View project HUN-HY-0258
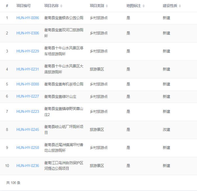 tap(28, 148)
